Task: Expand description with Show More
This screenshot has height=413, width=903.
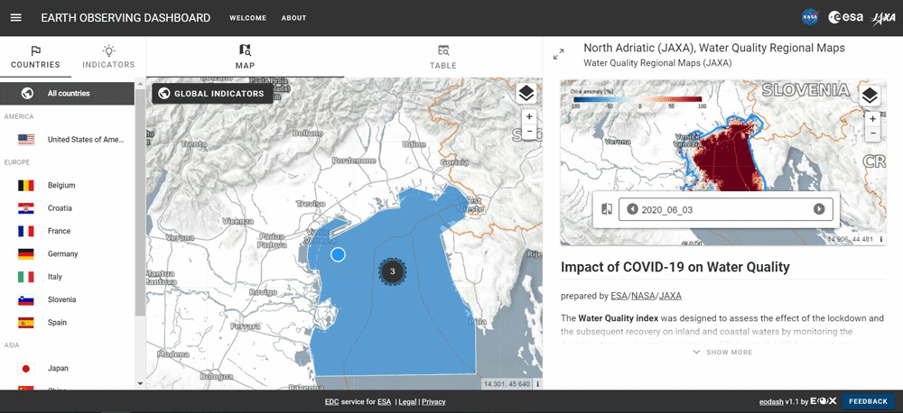Action: pos(722,352)
